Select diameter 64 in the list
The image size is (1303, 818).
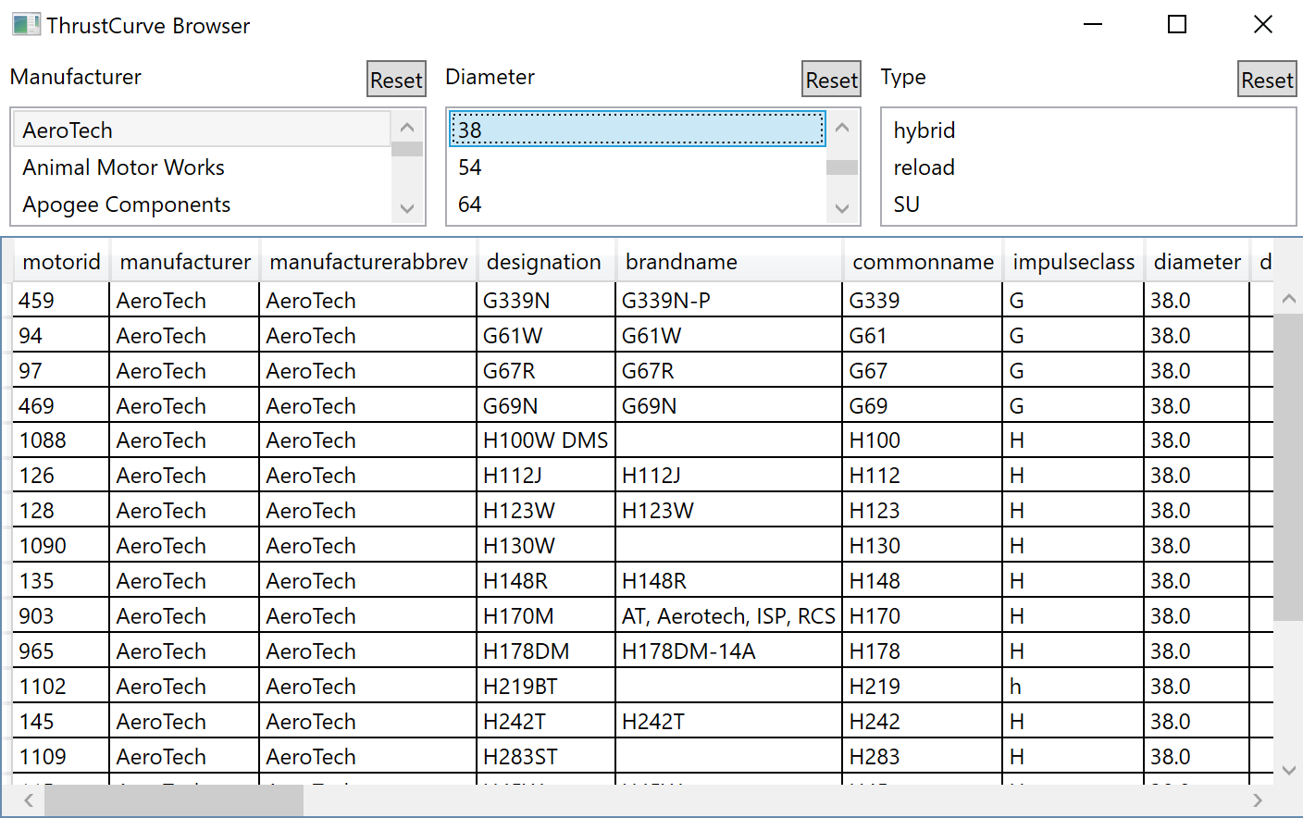coord(637,204)
